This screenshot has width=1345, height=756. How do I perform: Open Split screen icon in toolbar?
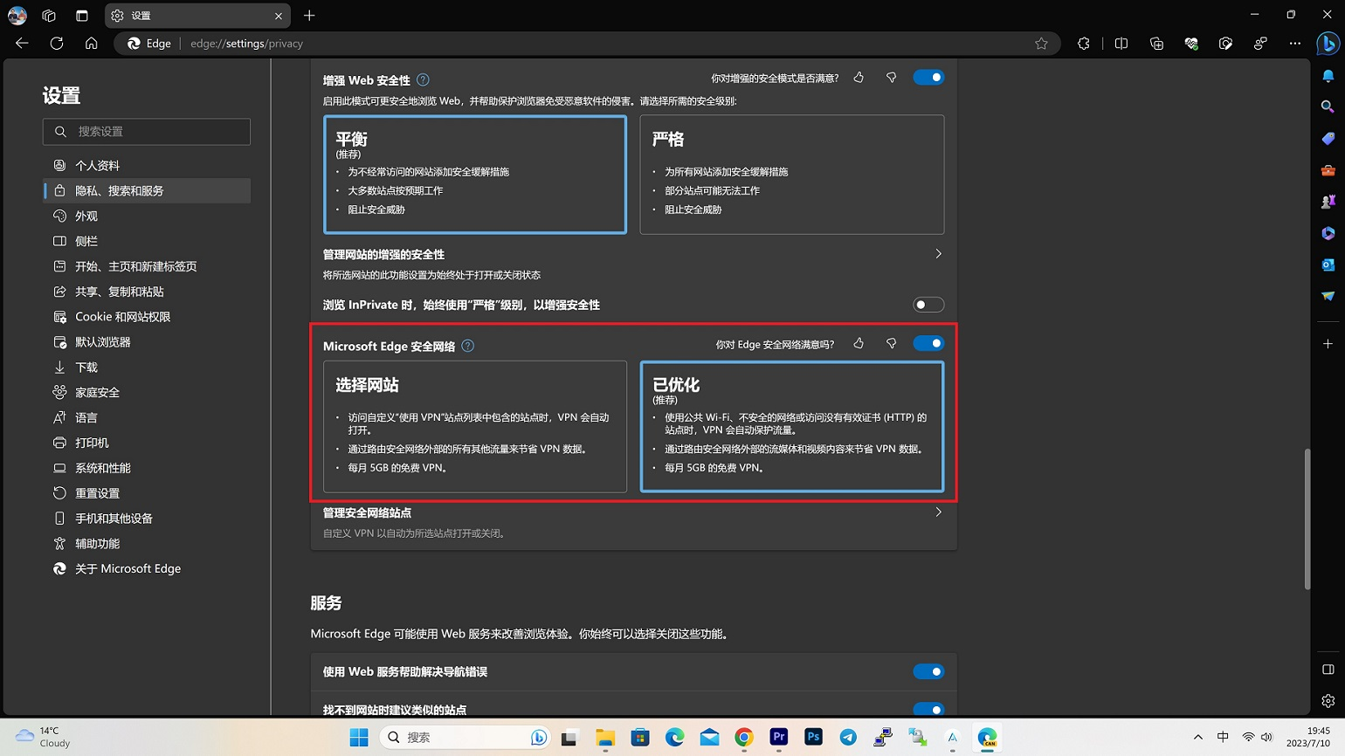pyautogui.click(x=1121, y=44)
